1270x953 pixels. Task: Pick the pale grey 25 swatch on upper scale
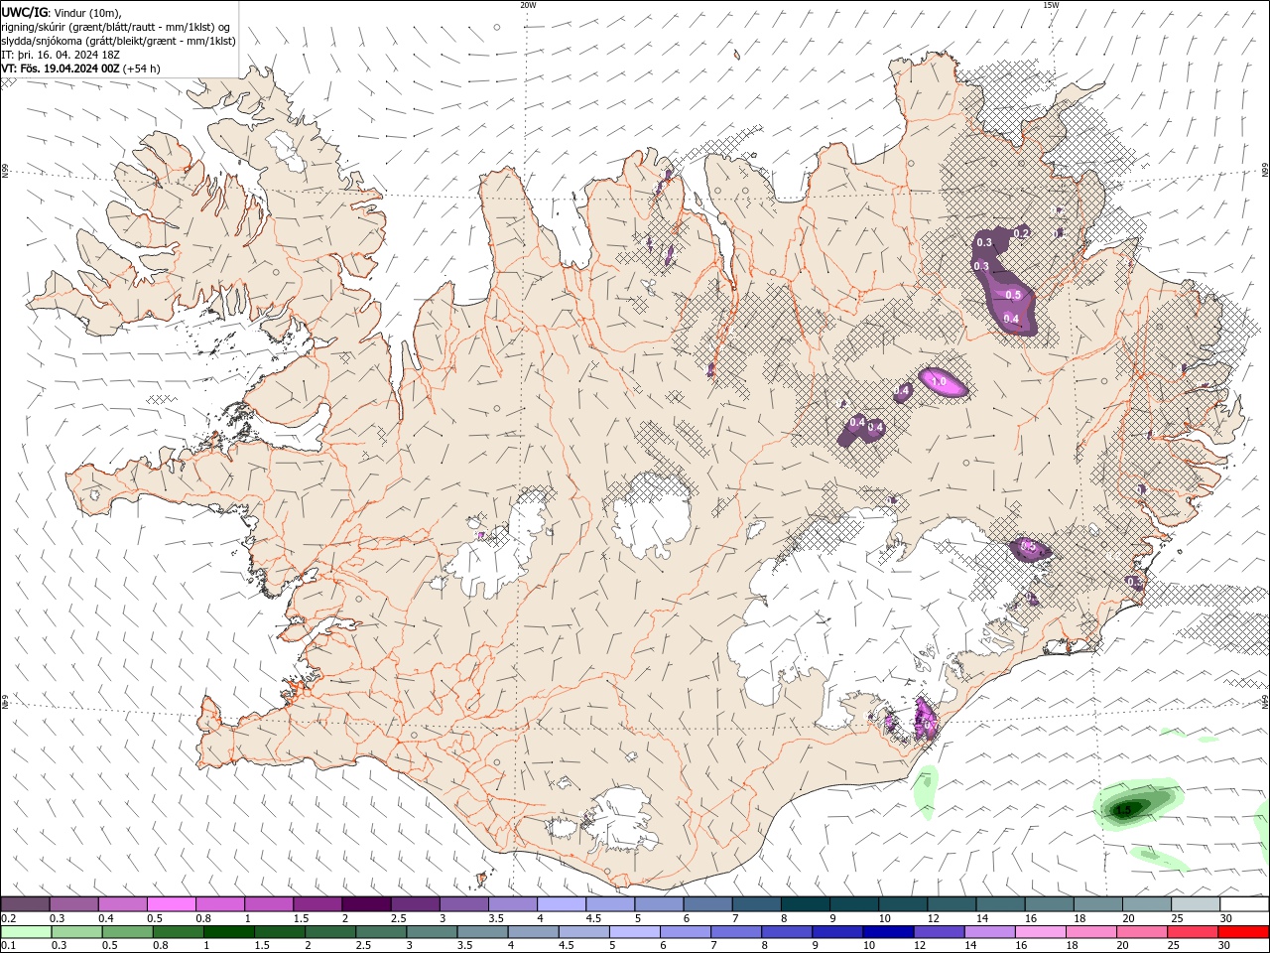(x=1196, y=904)
